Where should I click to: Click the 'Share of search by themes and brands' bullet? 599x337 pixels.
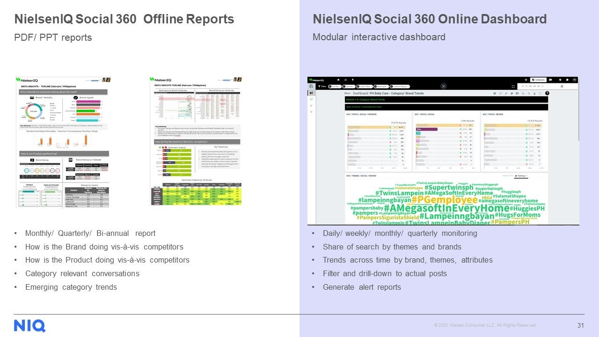point(392,247)
